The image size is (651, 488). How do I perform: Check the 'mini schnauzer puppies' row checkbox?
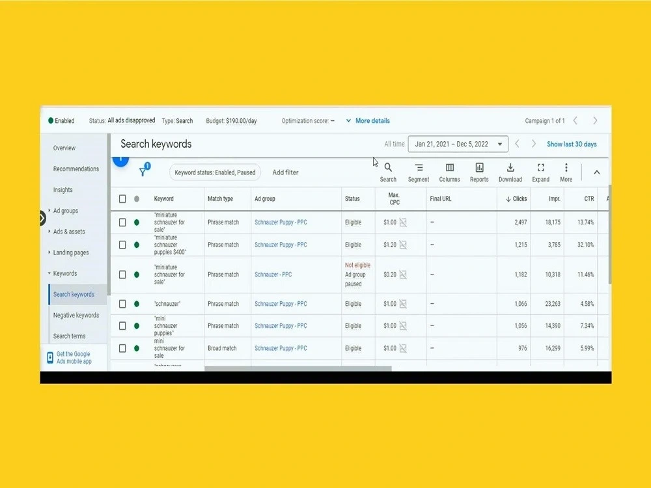tap(122, 326)
